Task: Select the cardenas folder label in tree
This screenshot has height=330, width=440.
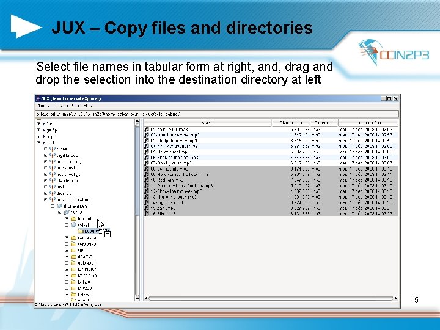Action: pyautogui.click(x=87, y=244)
